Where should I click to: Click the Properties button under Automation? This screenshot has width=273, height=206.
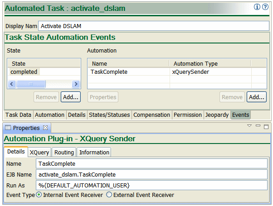103,97
